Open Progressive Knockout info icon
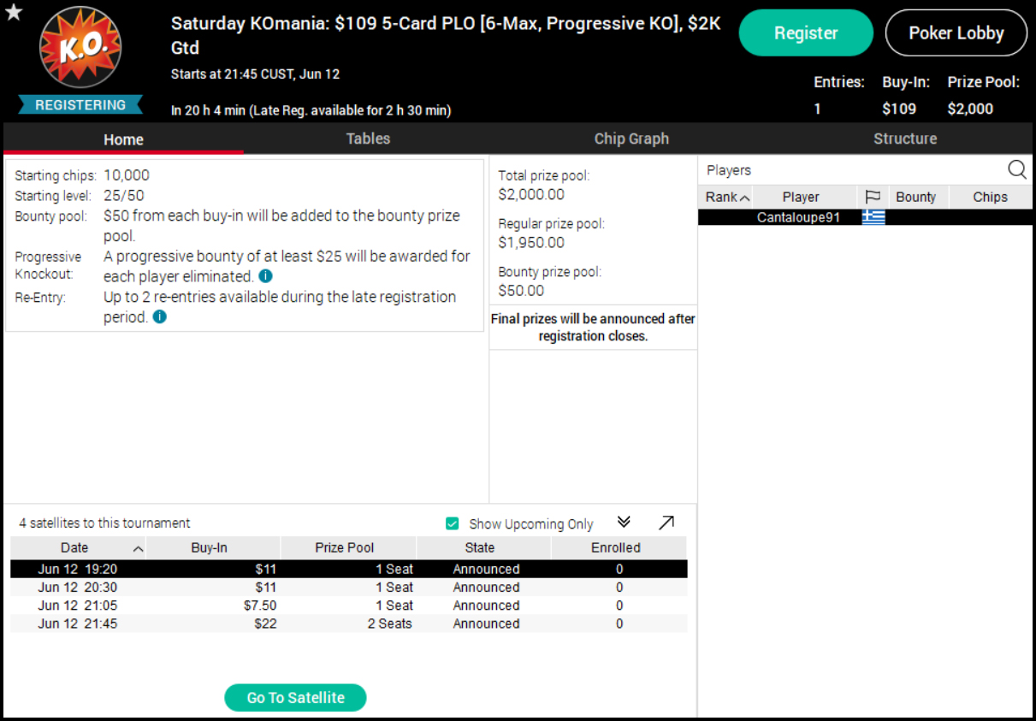The width and height of the screenshot is (1036, 721). coord(266,276)
